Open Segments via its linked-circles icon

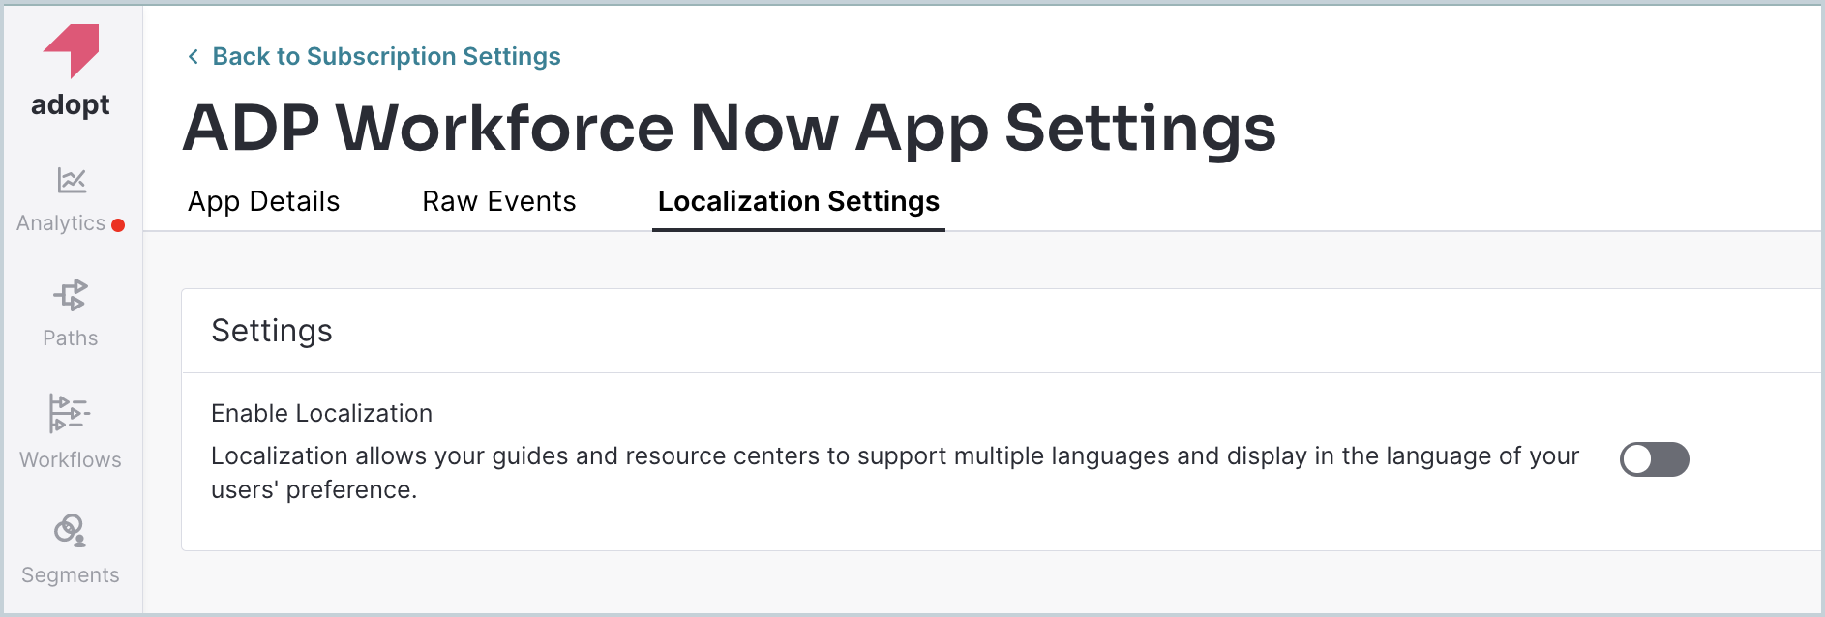(69, 532)
